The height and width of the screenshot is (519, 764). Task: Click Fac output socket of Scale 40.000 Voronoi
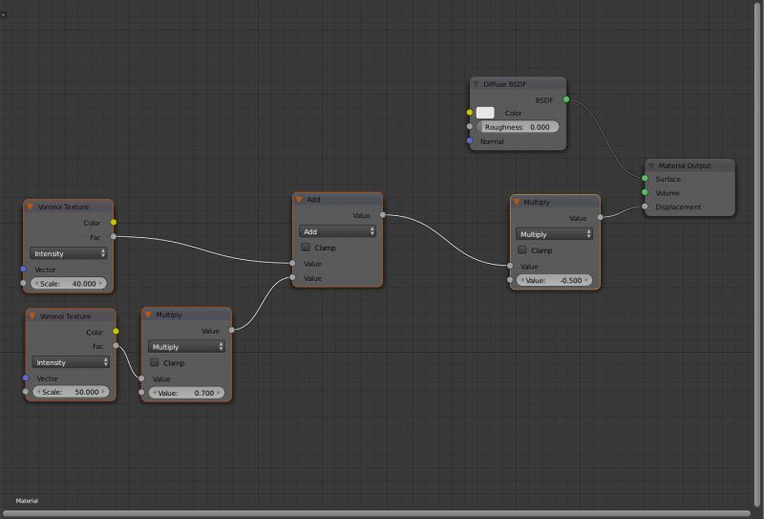coord(114,237)
